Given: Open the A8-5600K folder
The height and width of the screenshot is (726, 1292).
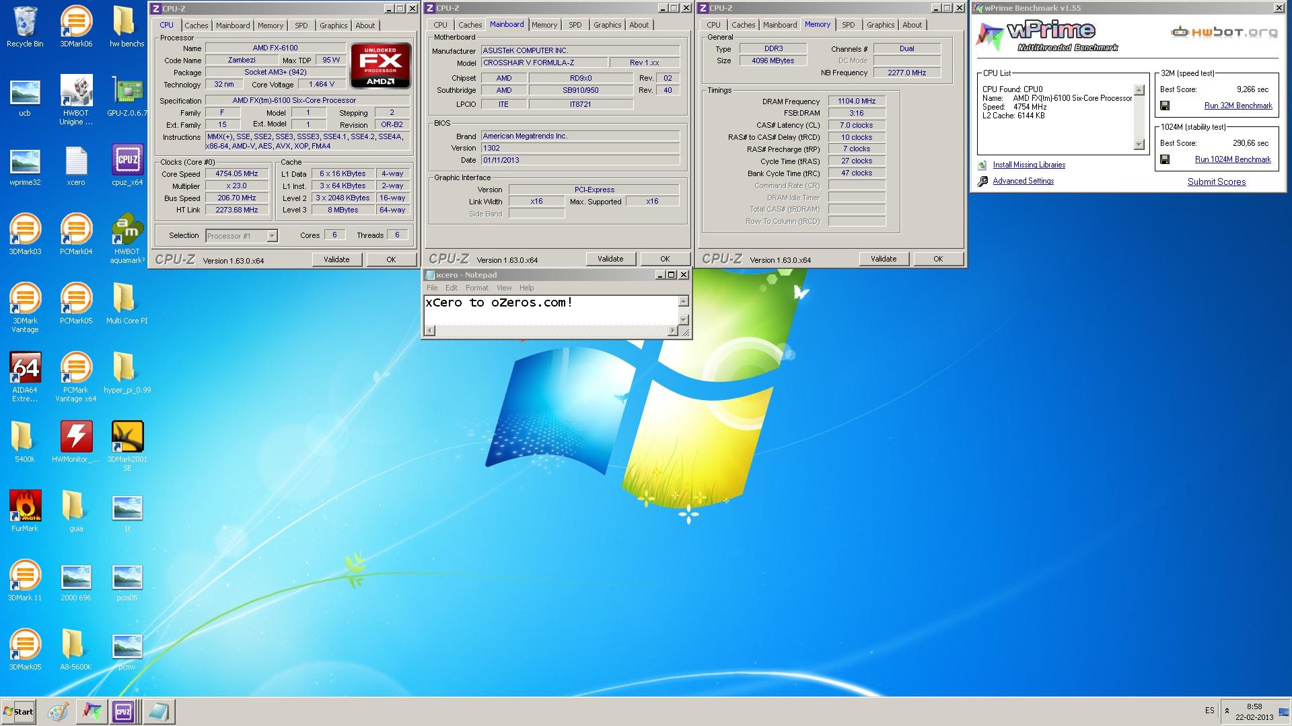Looking at the screenshot, I should coord(76,650).
